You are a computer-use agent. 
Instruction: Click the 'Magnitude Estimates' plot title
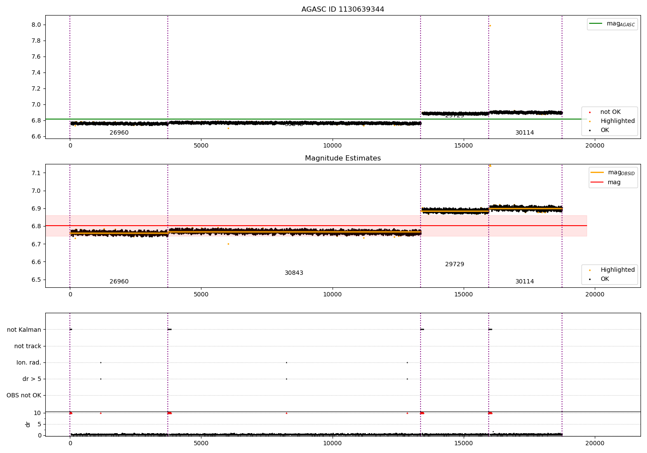point(342,158)
